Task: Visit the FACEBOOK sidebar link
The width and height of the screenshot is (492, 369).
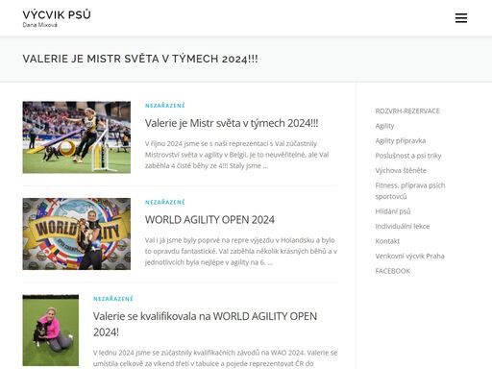Action: [x=393, y=271]
